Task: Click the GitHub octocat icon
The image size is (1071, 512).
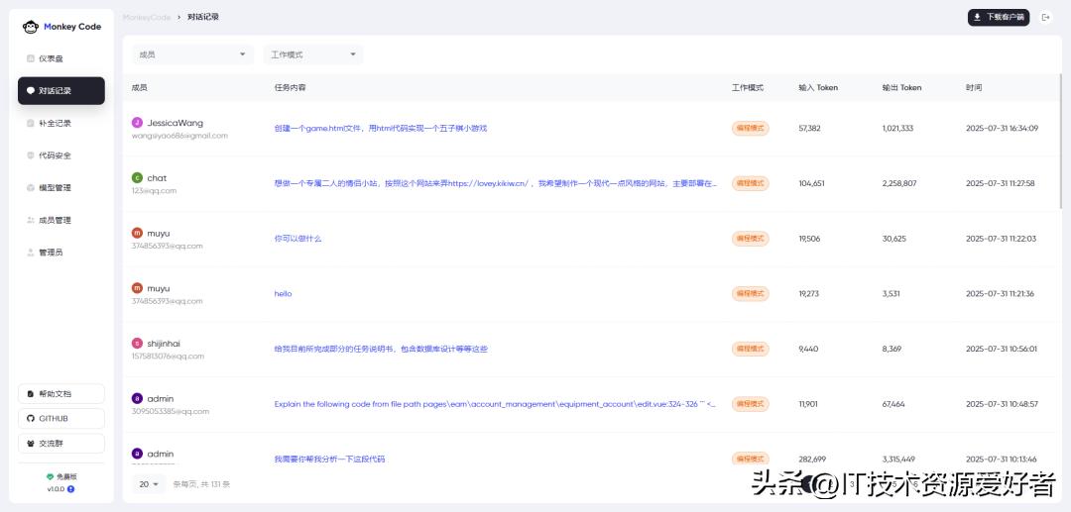Action: tap(30, 419)
